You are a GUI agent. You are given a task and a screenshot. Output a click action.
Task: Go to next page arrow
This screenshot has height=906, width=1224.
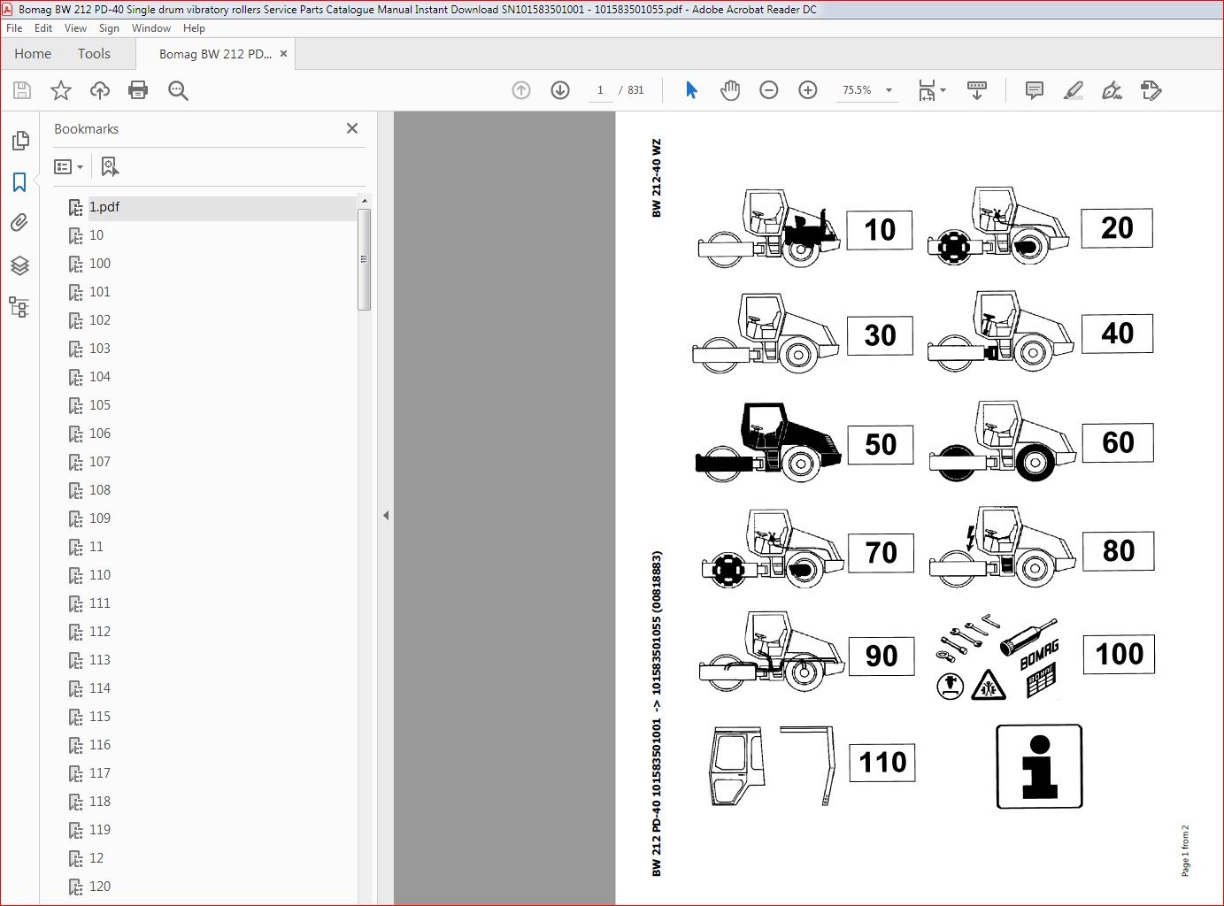point(560,90)
